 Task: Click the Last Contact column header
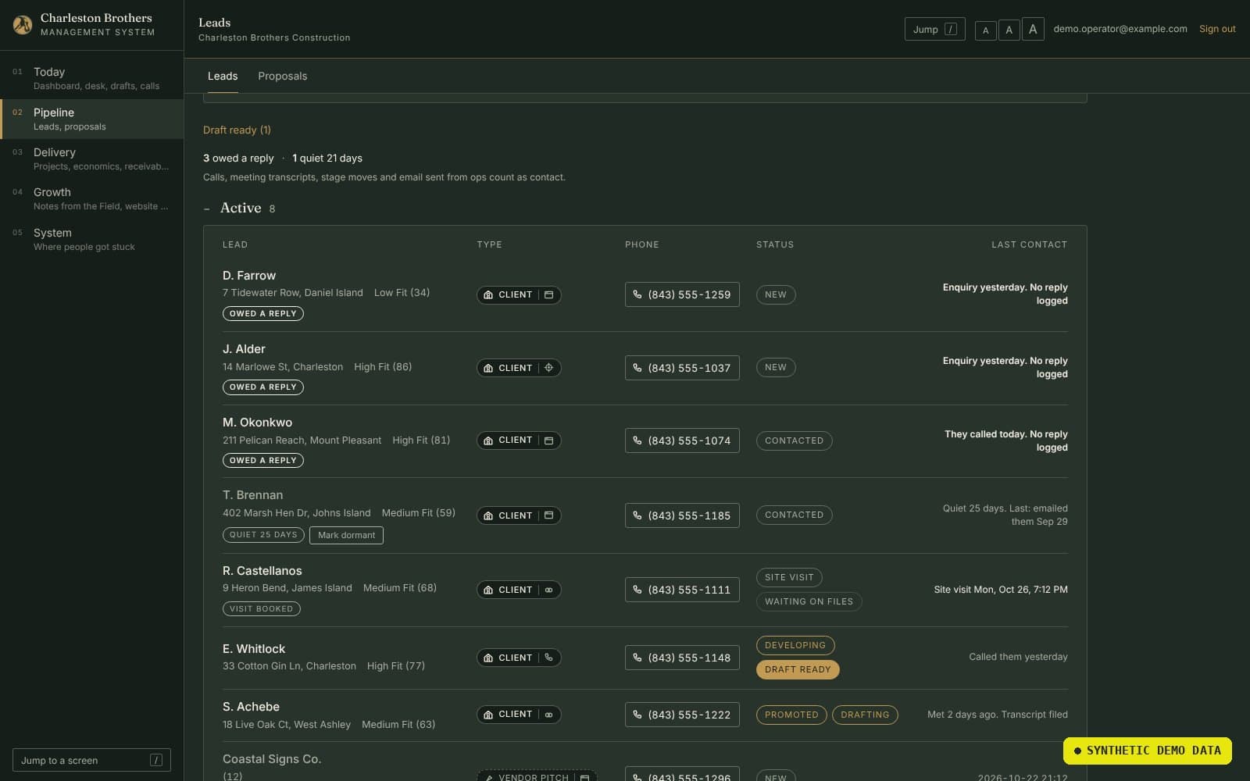click(x=1029, y=244)
